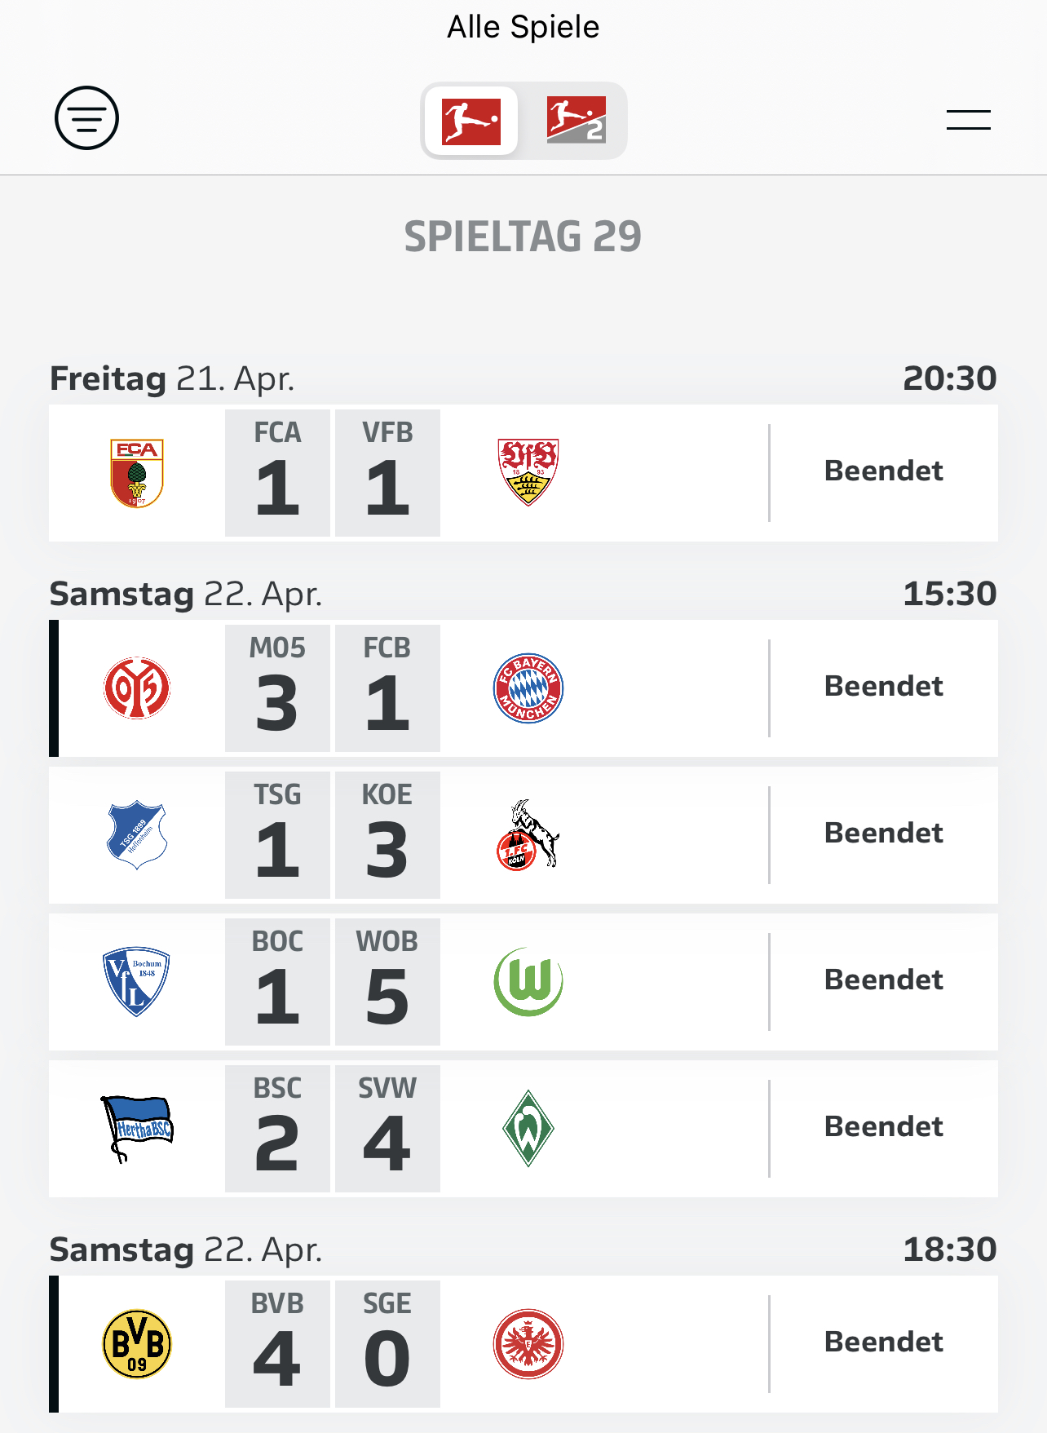Screen dimensions: 1047x1433
Task: Open Beendet status for FCA vs VFB
Action: point(883,471)
